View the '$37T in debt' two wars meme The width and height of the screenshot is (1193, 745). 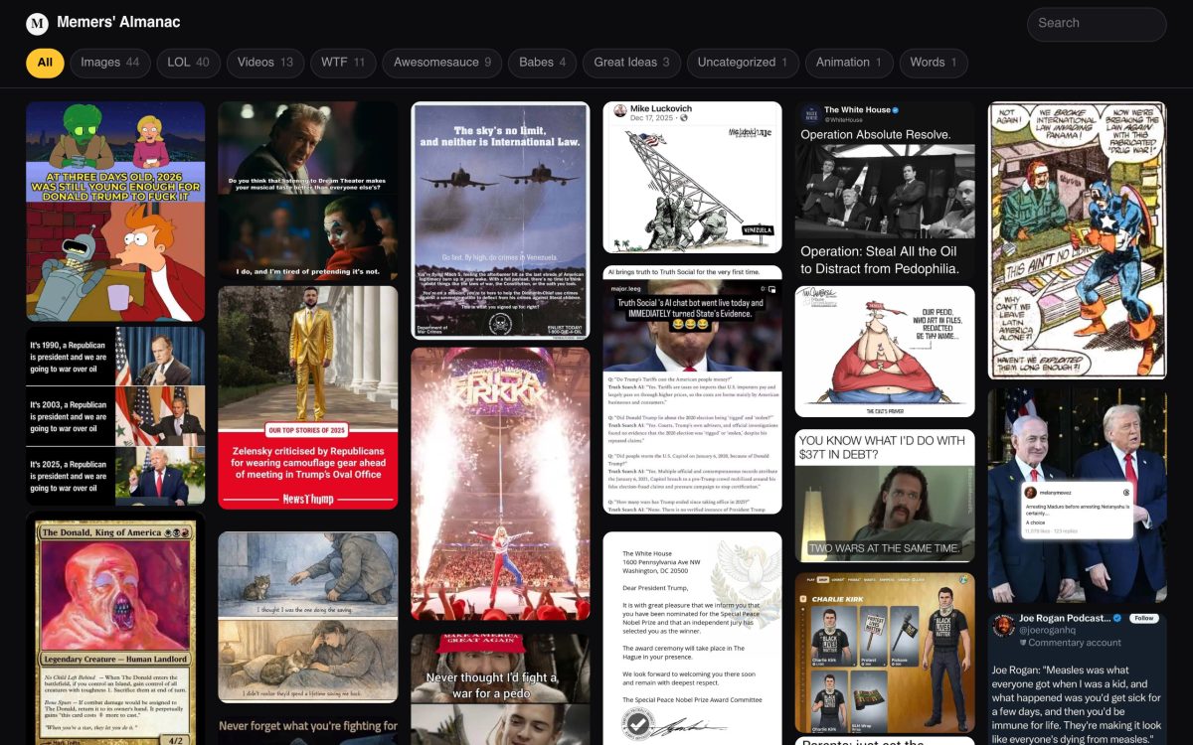[885, 496]
